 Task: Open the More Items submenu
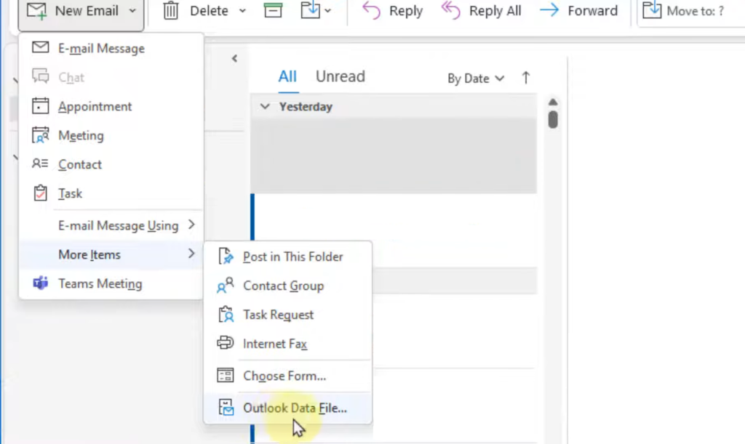coord(111,255)
